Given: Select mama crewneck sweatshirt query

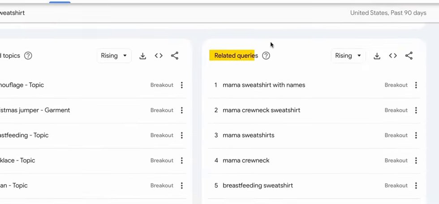Looking at the screenshot, I should click(x=262, y=110).
